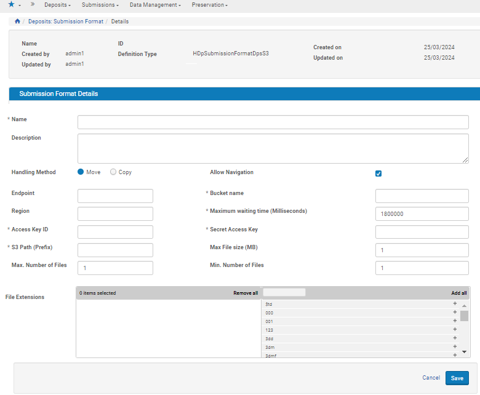Open Deposits: Submission Format breadcrumb link
The width and height of the screenshot is (480, 395).
[x=66, y=22]
